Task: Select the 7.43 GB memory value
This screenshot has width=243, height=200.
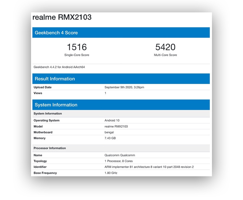Action: coord(110,138)
